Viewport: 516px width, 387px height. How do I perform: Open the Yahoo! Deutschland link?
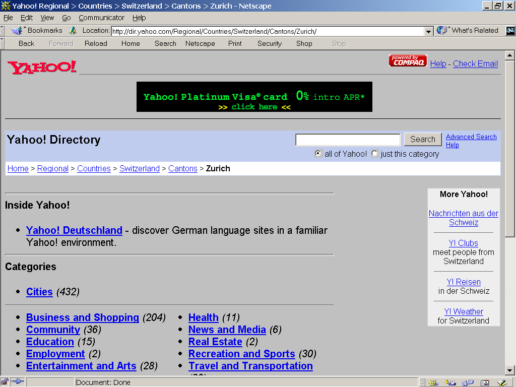pos(75,230)
